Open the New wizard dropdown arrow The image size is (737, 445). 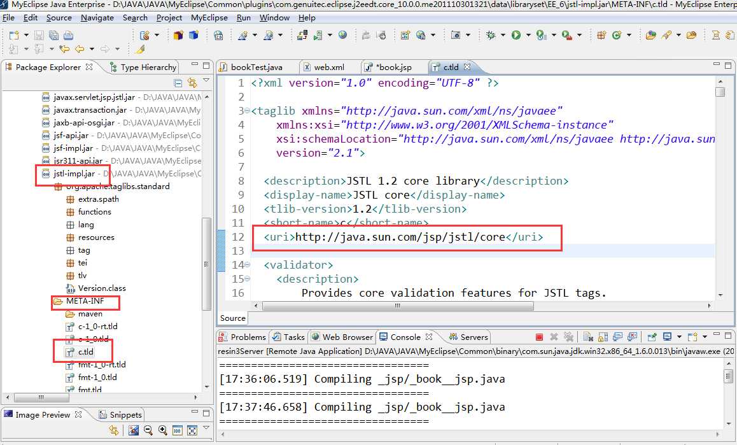(26, 35)
